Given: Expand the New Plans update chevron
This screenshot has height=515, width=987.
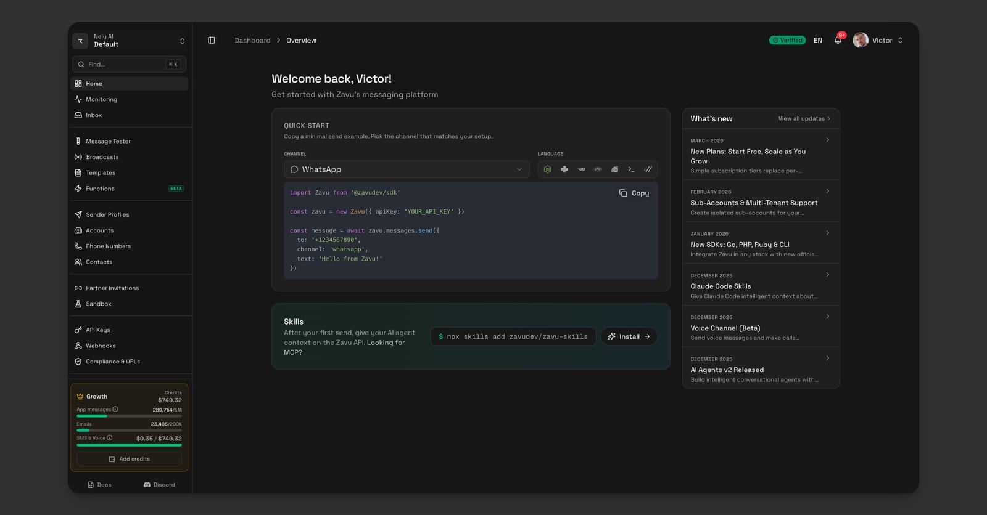Looking at the screenshot, I should [x=828, y=140].
